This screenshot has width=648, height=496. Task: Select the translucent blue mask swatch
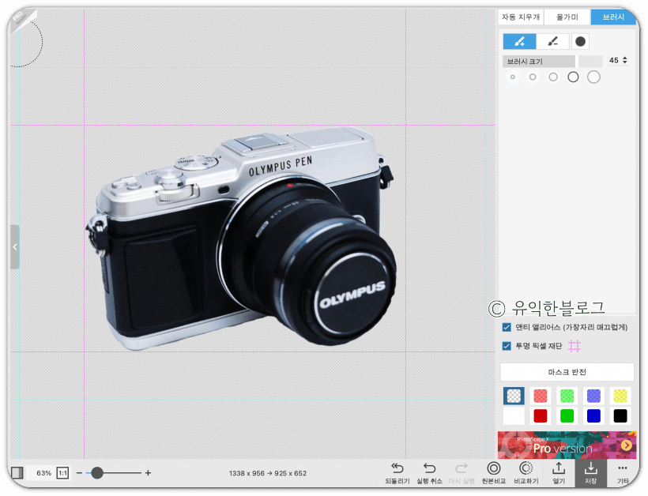pos(593,396)
